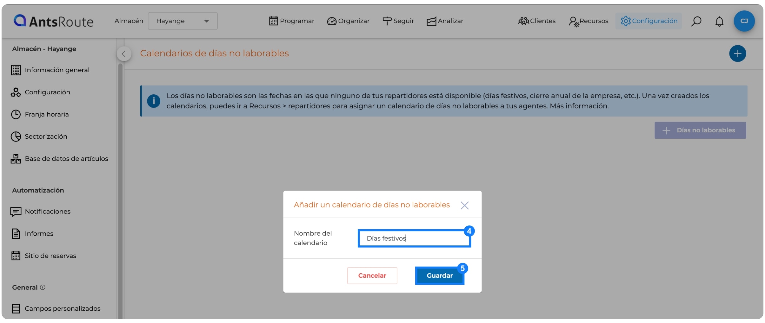Image resolution: width=765 pixels, height=323 pixels.
Task: Click the 'Calendarios de días no laborables' heading
Action: point(214,53)
